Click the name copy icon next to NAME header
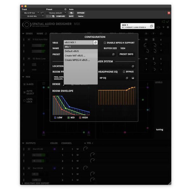This screenshot has width=191, height=191. (x=46, y=33)
